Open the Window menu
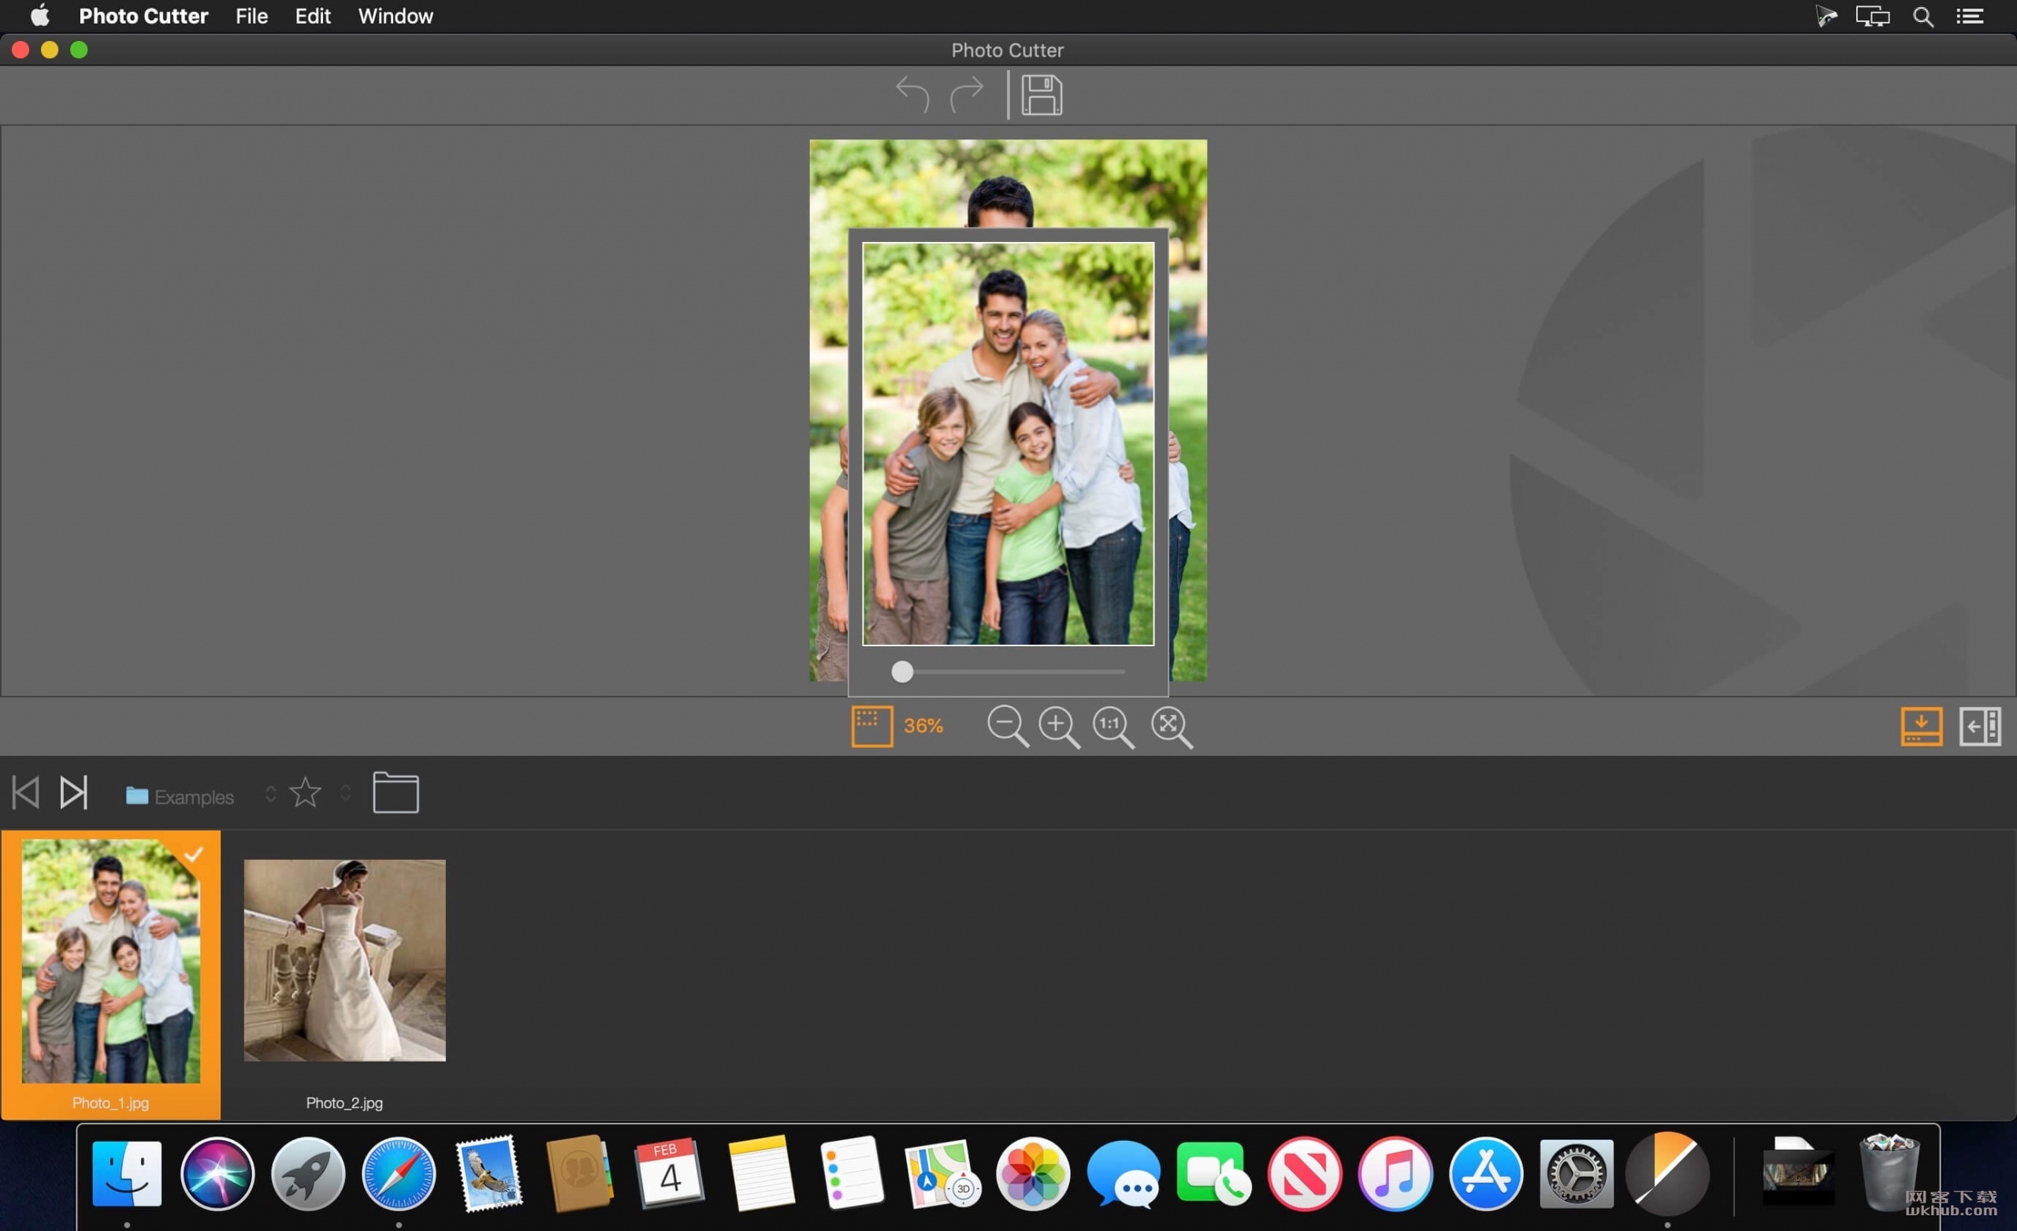The height and width of the screenshot is (1231, 2017). point(396,17)
